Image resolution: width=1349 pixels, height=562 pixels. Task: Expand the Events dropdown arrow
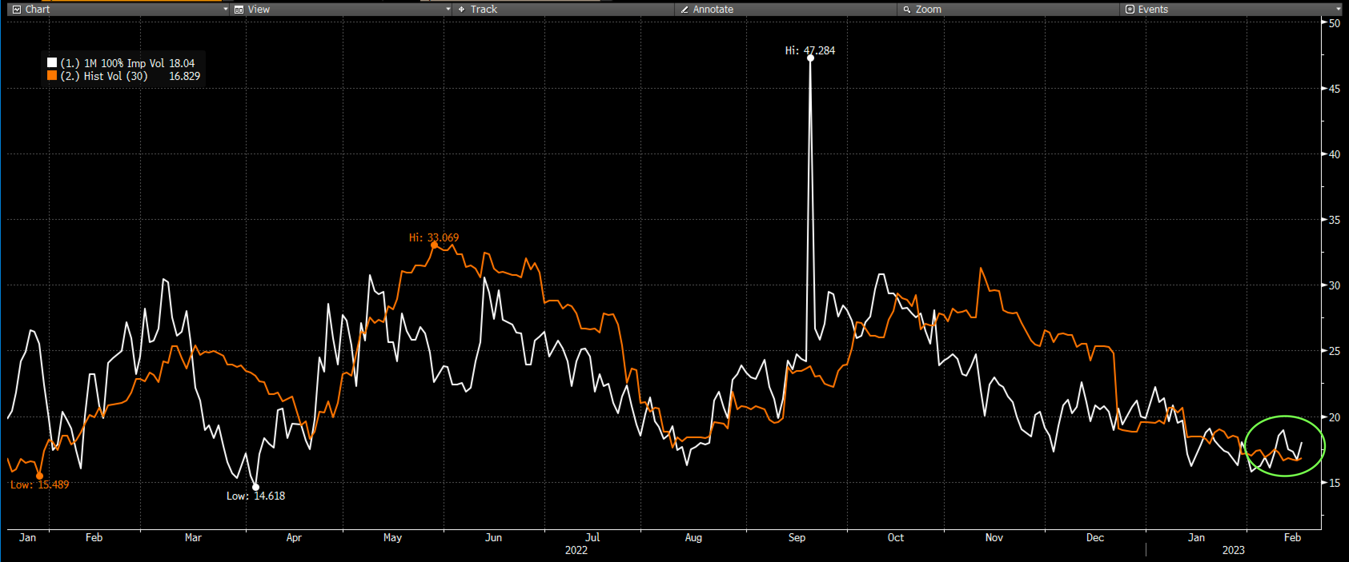1339,10
